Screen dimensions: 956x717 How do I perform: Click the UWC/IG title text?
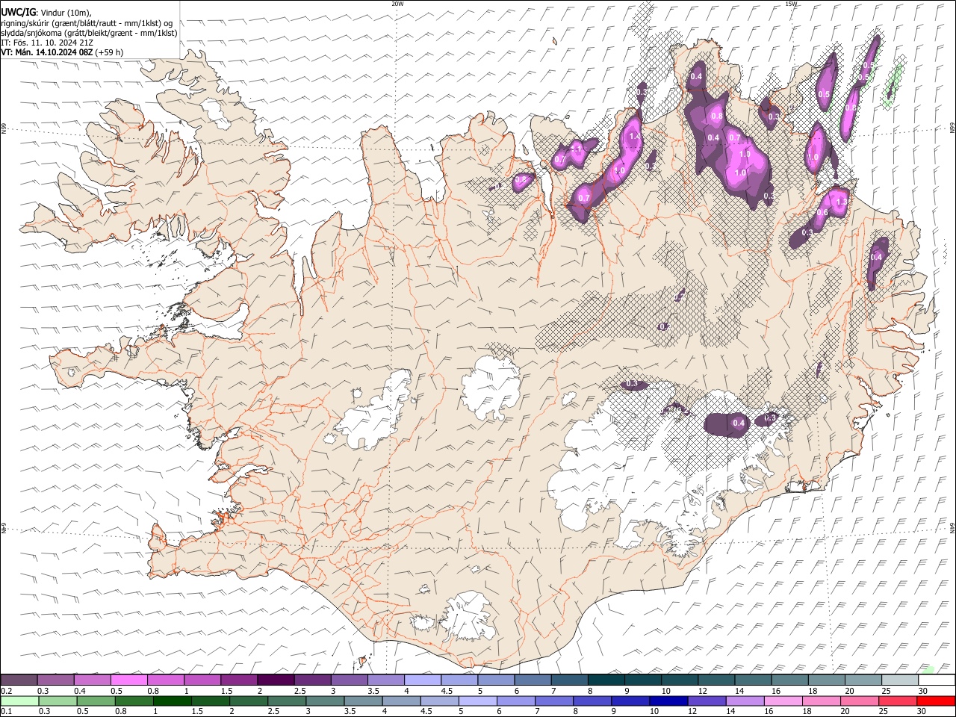pos(18,12)
